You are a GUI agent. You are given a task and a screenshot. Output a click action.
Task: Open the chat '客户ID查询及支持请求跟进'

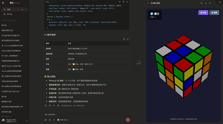[x=11, y=76]
